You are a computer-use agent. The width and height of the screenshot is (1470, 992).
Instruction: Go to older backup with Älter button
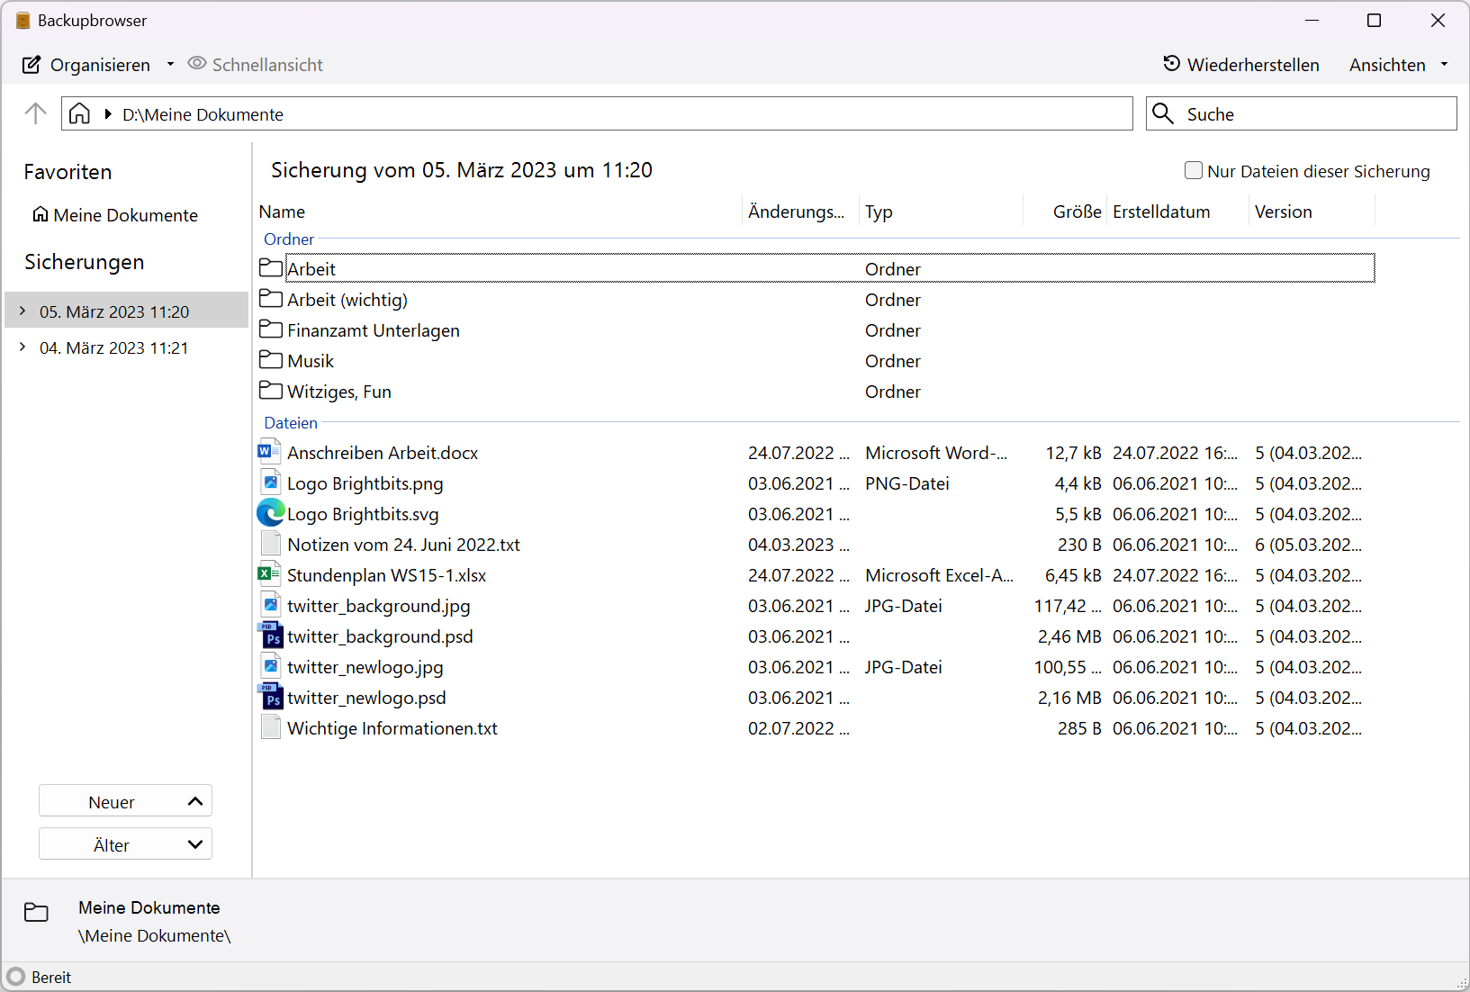click(125, 844)
